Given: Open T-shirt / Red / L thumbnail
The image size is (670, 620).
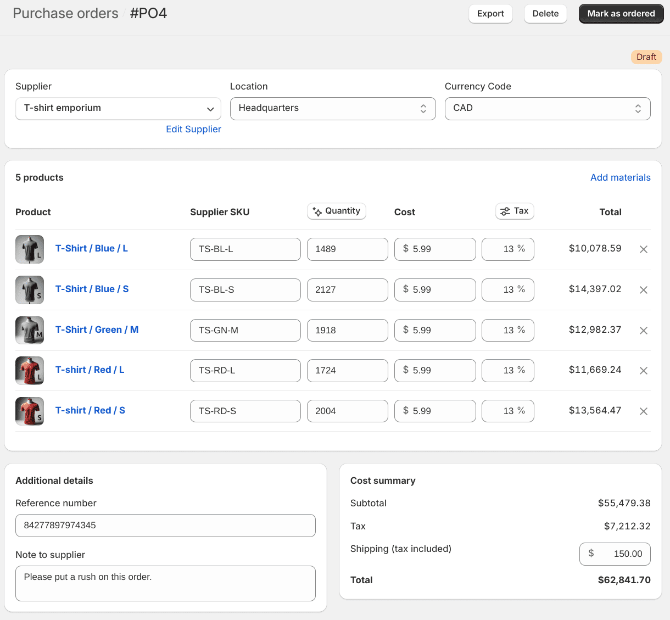Looking at the screenshot, I should coord(30,371).
